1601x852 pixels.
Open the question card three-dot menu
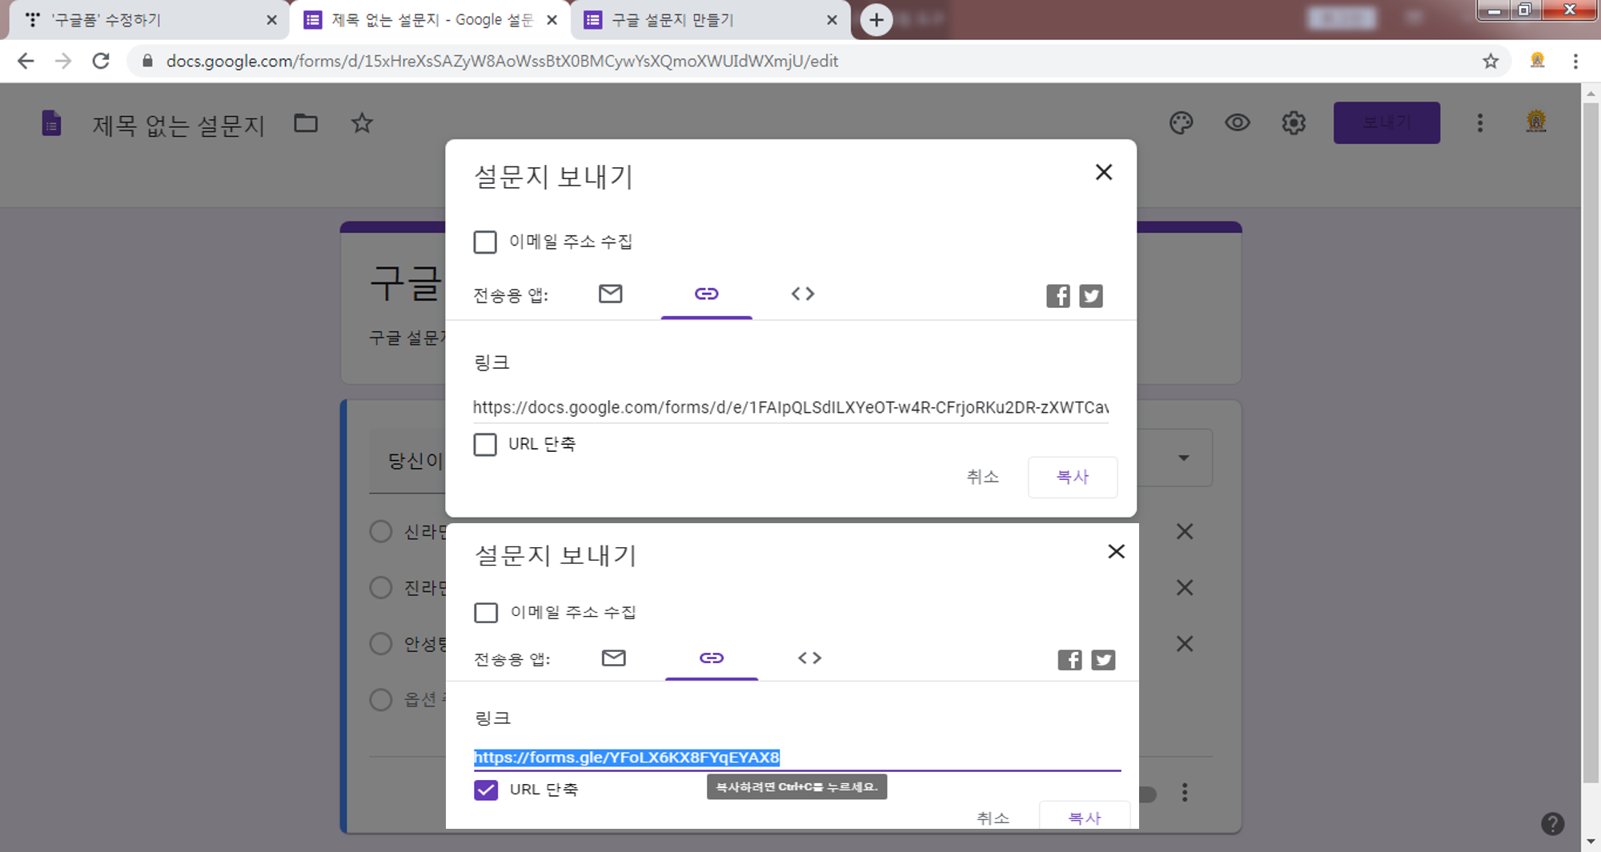tap(1185, 793)
